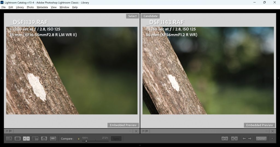280x147 pixels.
Task: Select the previous photo with left arrow
Action: coord(244,139)
